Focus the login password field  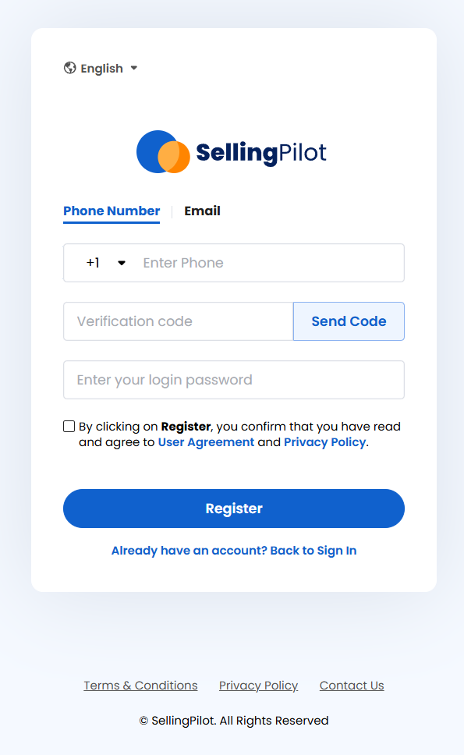point(234,380)
